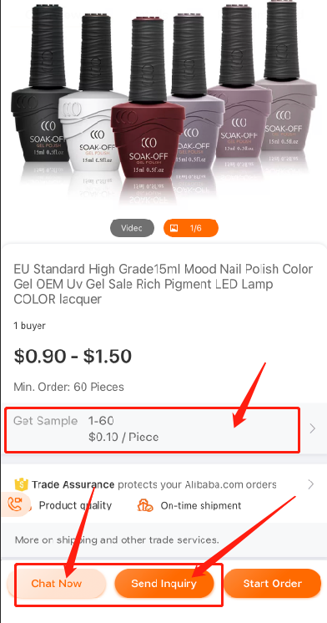Screen dimensions: 327x623
Task: Open the Video media tab
Action: pos(132,228)
